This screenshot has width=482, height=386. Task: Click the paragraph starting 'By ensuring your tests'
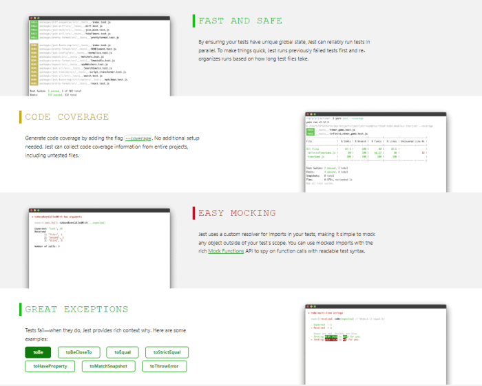click(x=284, y=50)
